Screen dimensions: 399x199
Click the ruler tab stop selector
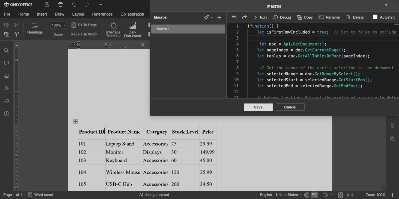click(x=17, y=45)
